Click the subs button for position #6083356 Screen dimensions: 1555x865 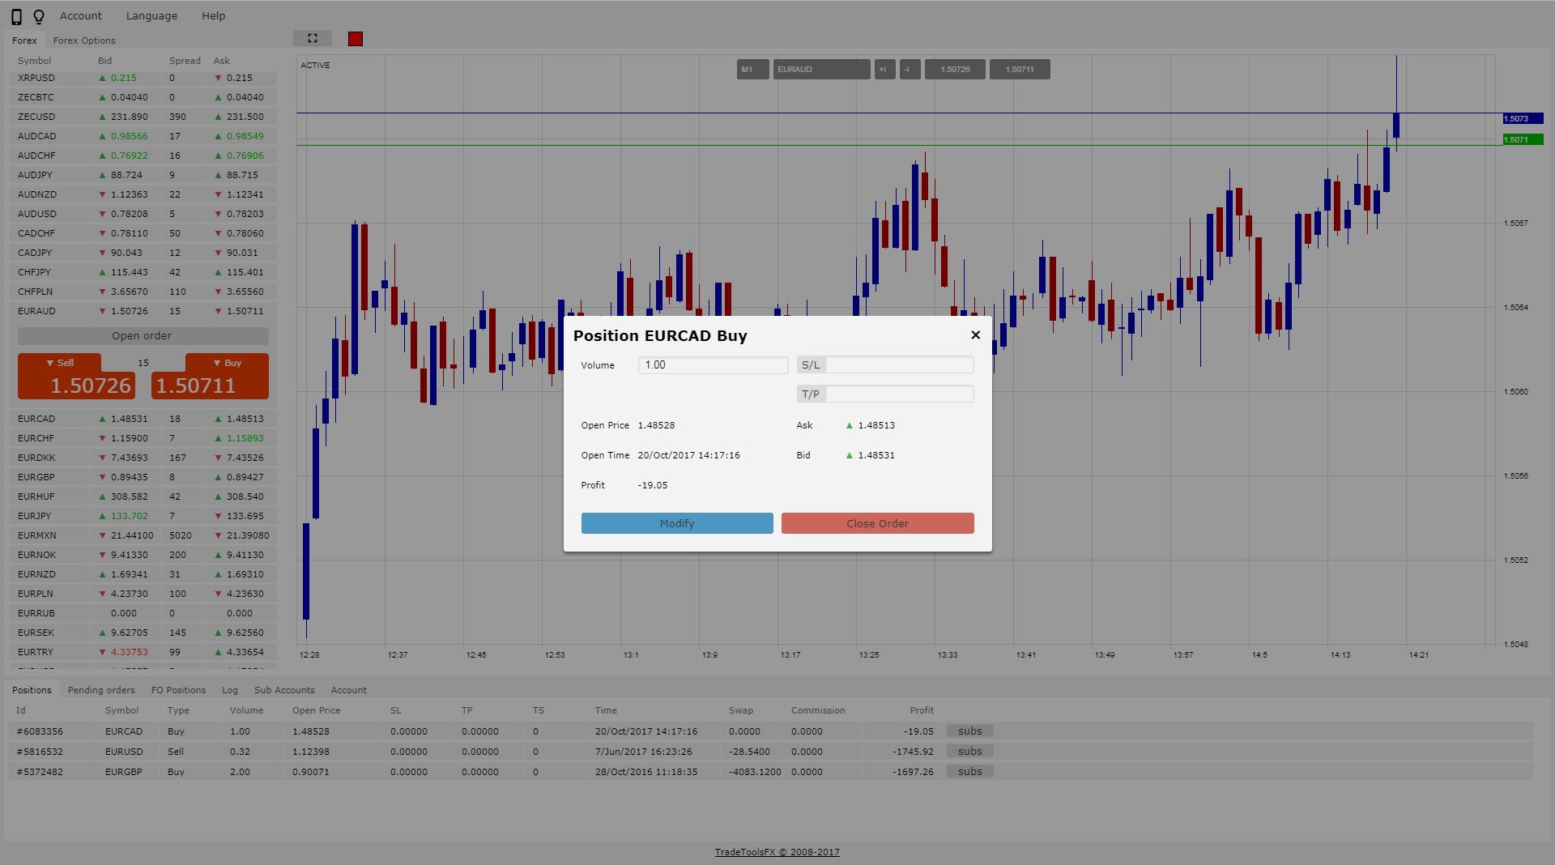[969, 731]
